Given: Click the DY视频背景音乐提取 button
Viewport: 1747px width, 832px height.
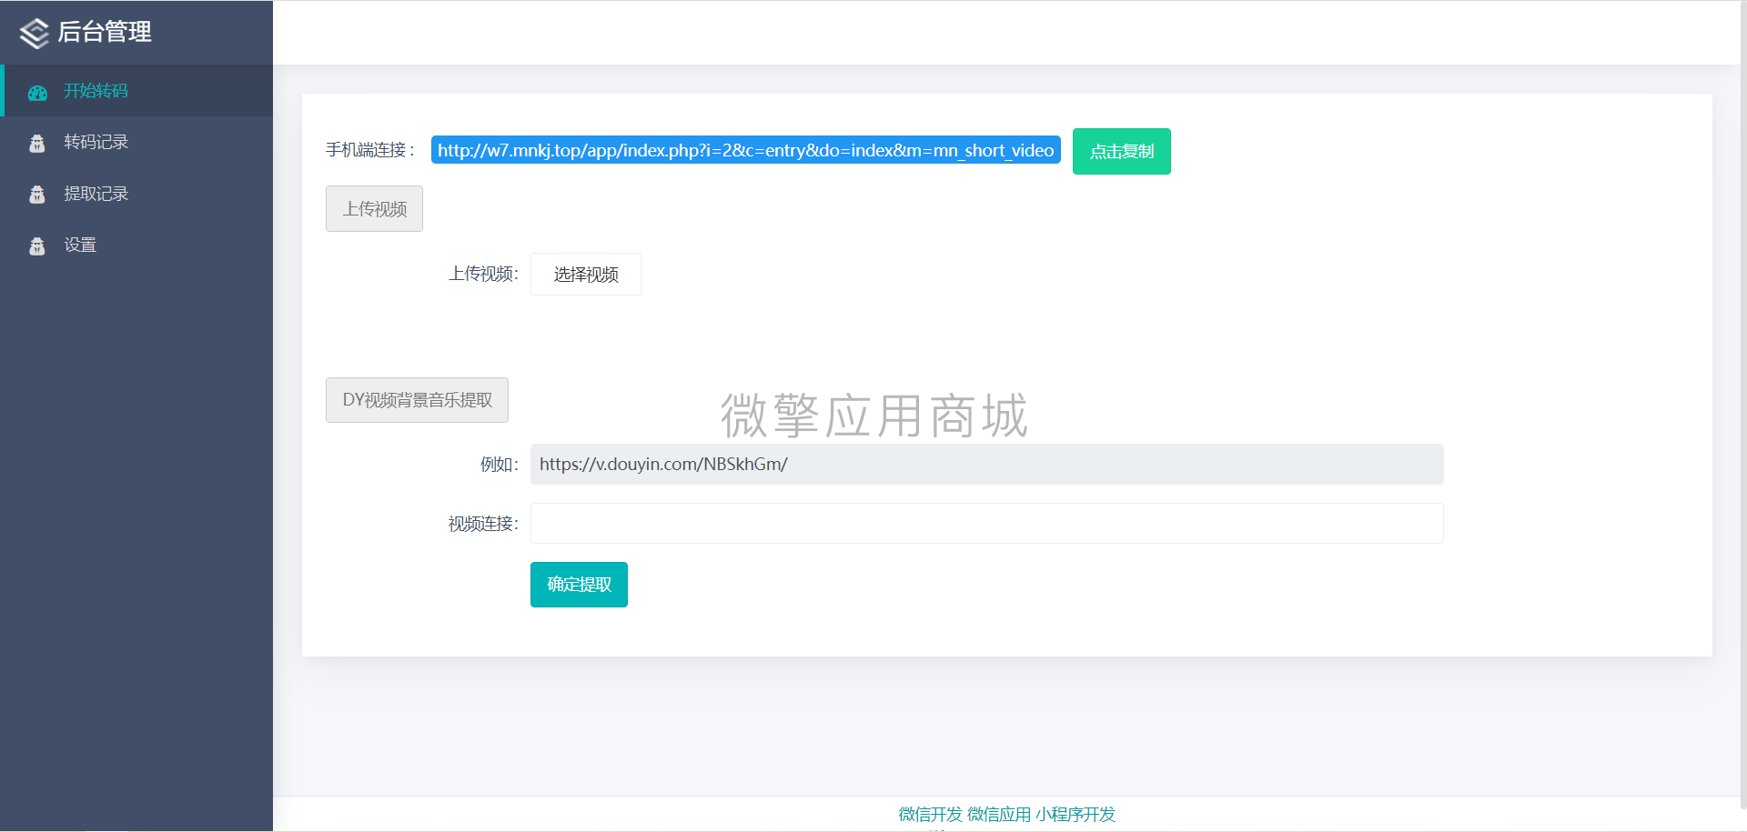Looking at the screenshot, I should click(417, 400).
